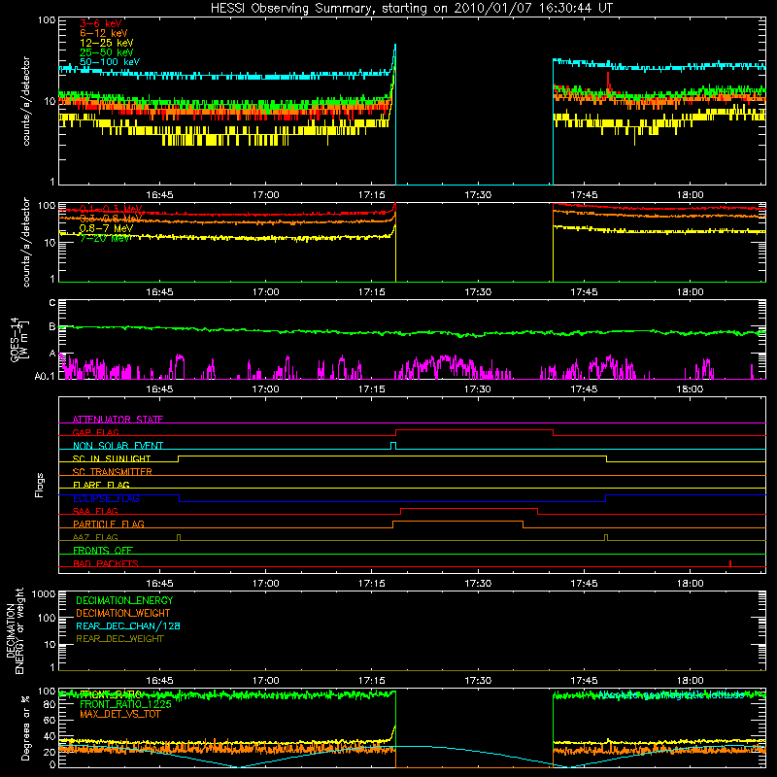777x777 pixels.
Task: Click the FRONTS_OFF flag label
Action: tap(103, 550)
